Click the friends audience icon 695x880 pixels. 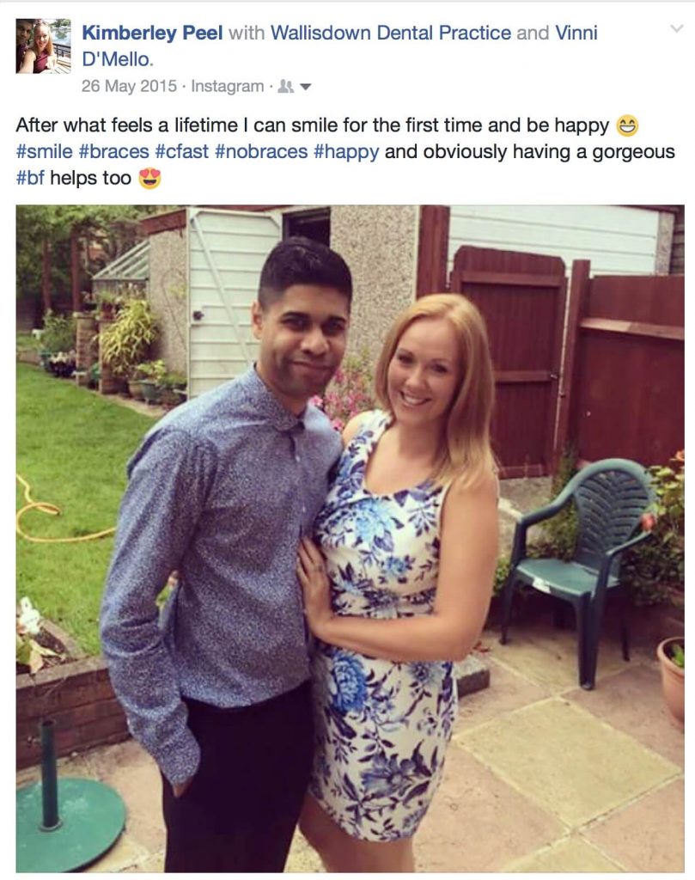[x=286, y=87]
